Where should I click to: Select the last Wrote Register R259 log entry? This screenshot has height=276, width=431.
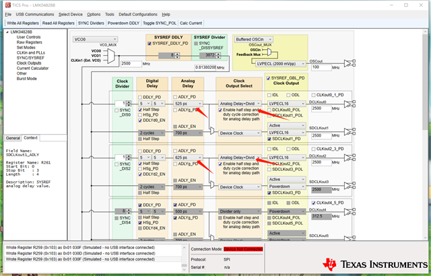click(x=94, y=259)
